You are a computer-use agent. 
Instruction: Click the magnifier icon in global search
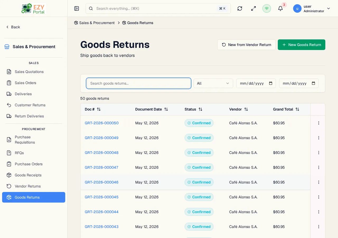click(91, 8)
